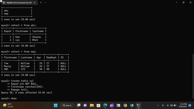Viewport: 194px width, 109px height.
Task: Click the 'emp' table name in list
Action: 6,14
